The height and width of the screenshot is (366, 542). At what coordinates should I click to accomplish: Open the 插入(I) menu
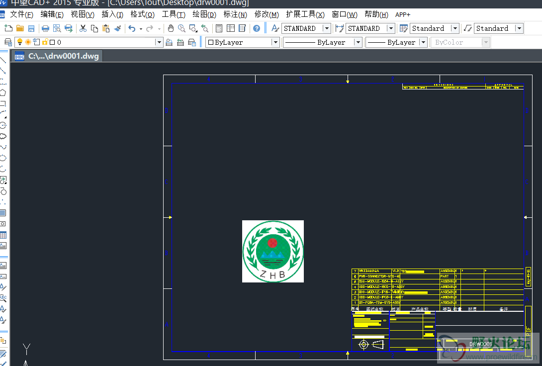coord(112,14)
